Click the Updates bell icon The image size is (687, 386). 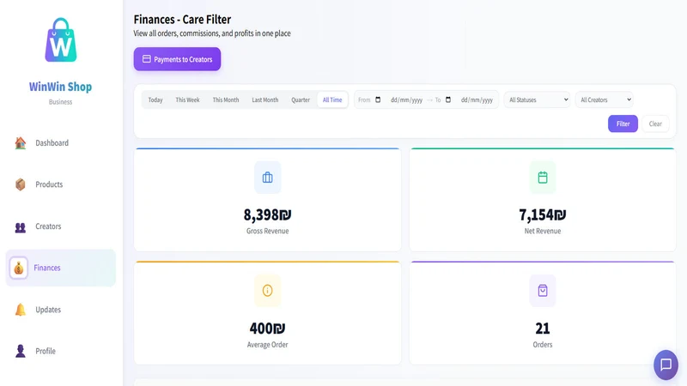(x=20, y=310)
